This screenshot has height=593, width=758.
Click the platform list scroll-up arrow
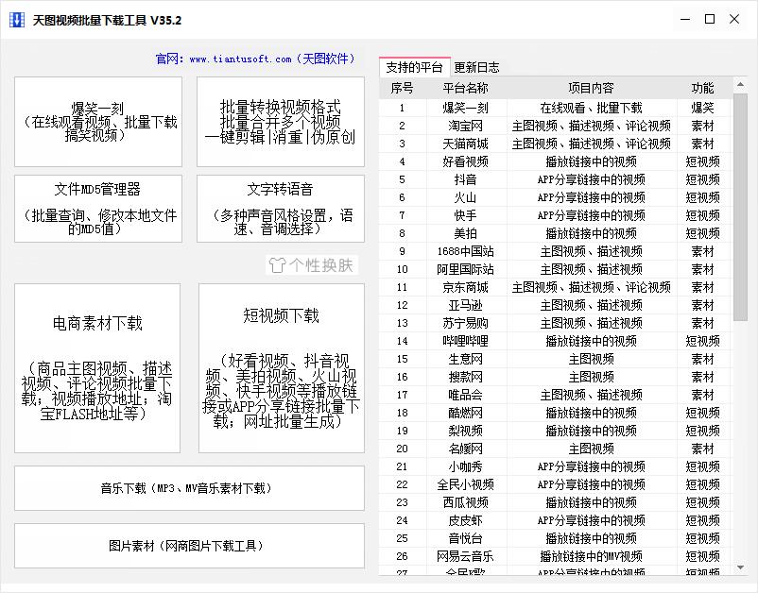point(740,84)
